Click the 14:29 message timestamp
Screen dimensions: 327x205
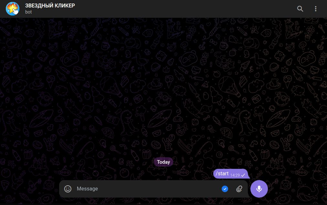[235, 175]
